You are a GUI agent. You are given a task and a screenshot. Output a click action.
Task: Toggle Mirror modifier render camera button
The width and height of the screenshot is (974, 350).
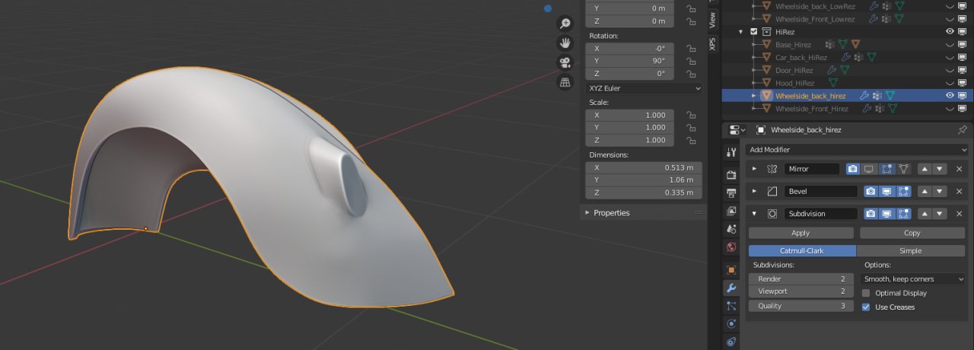click(853, 169)
